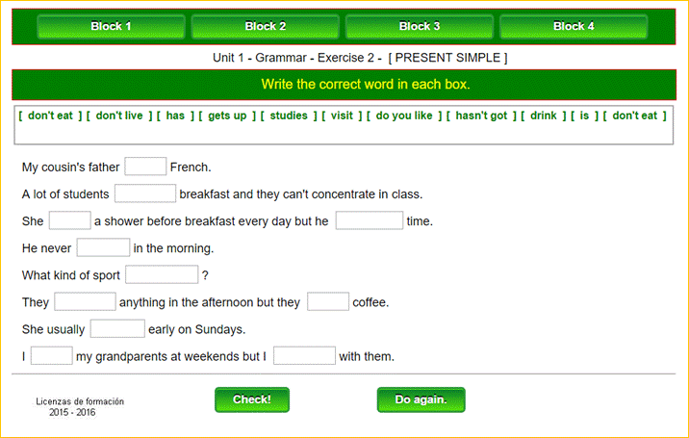Screen dimensions: 689x438
Task: Click the blank before 'with them.'
Action: pyautogui.click(x=304, y=356)
